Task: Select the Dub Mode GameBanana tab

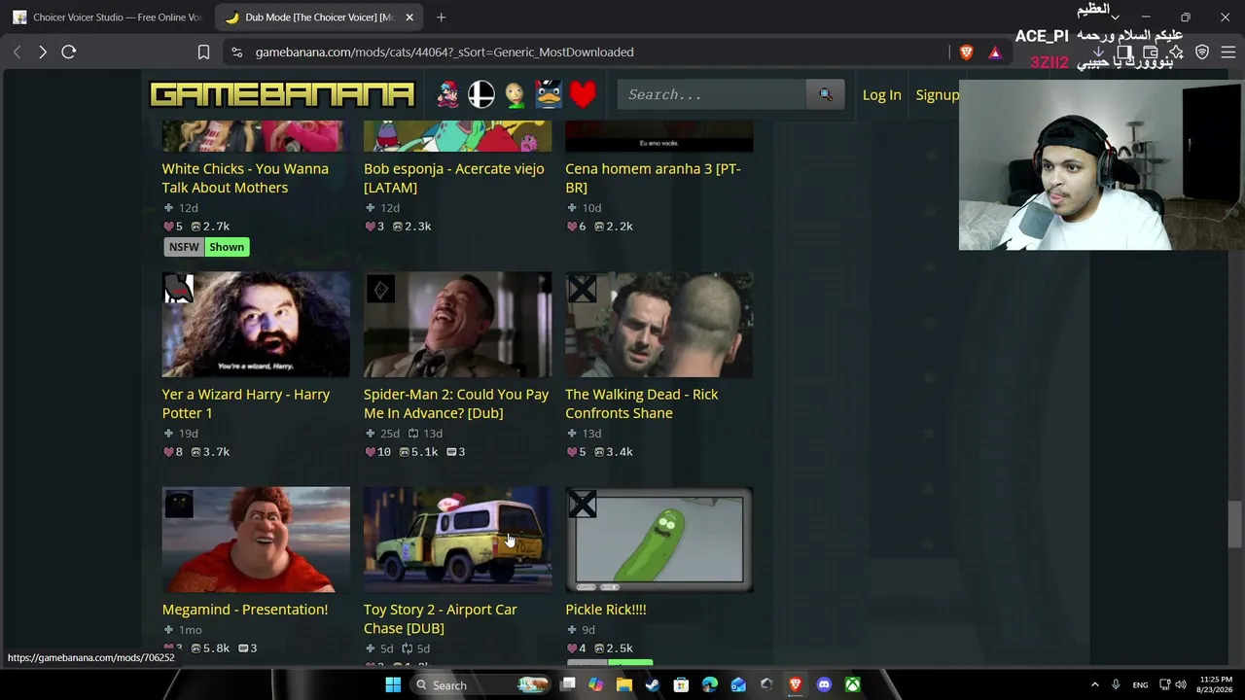Action: point(308,17)
